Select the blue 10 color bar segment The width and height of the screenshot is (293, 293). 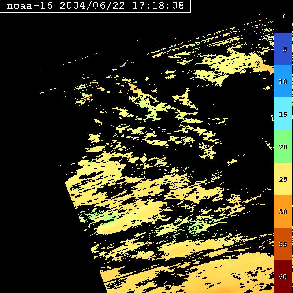coord(283,81)
